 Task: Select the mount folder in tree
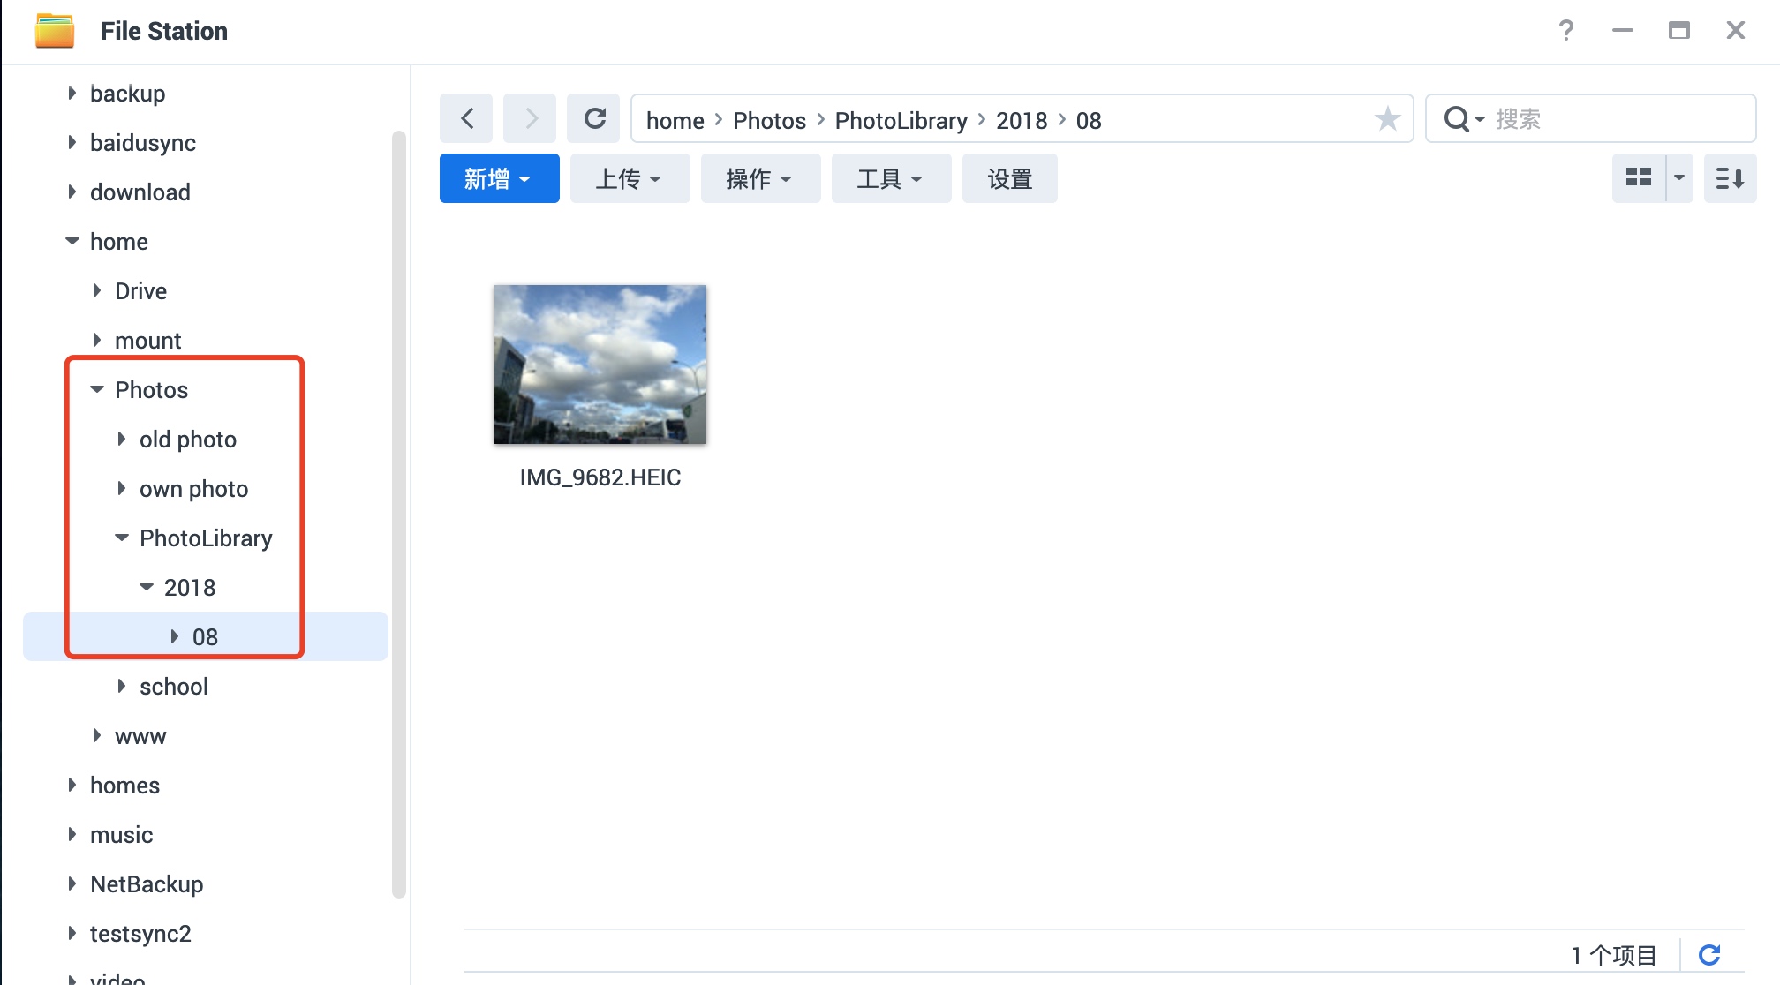(x=147, y=341)
